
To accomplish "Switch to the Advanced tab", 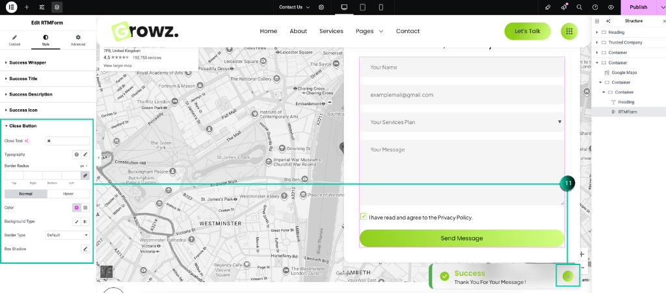I will click(x=78, y=40).
